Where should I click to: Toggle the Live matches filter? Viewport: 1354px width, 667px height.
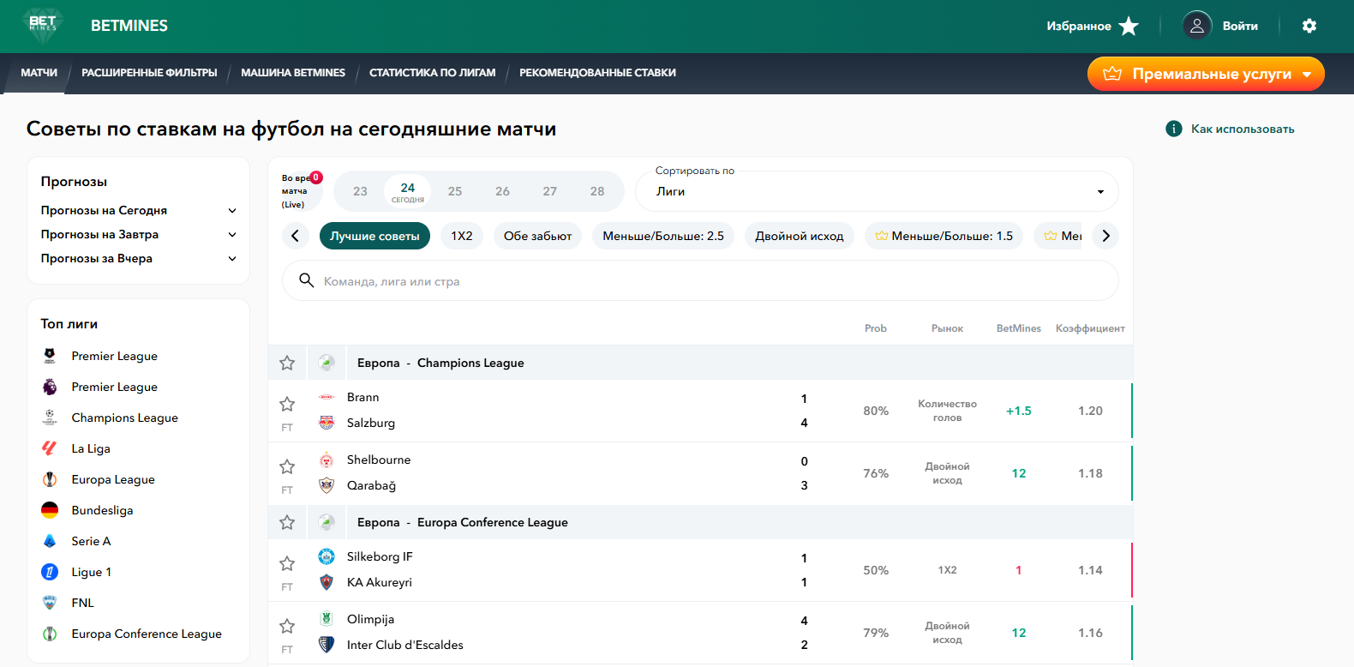click(302, 191)
